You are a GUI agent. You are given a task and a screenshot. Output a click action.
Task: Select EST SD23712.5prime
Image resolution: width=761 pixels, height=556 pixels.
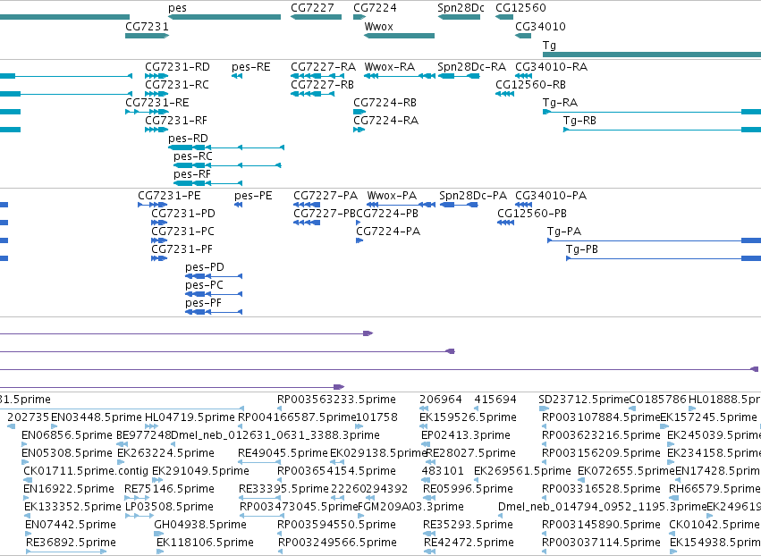(x=583, y=400)
